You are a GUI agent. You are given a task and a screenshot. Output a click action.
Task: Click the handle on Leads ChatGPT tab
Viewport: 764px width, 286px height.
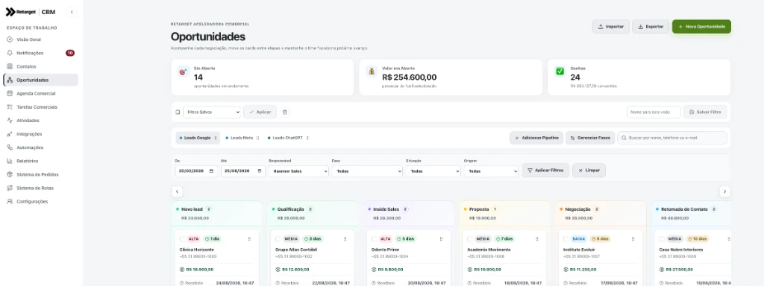pyautogui.click(x=307, y=138)
